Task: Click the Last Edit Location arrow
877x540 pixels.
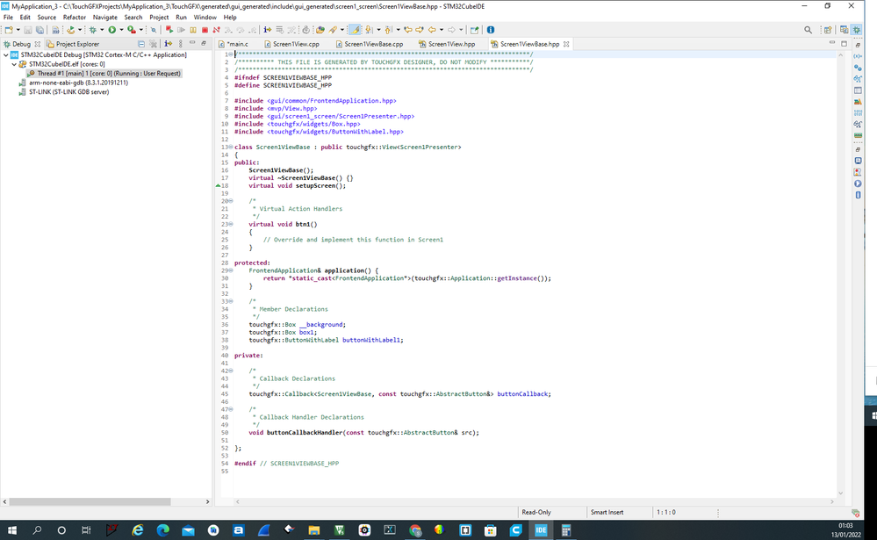Action: pyautogui.click(x=407, y=30)
